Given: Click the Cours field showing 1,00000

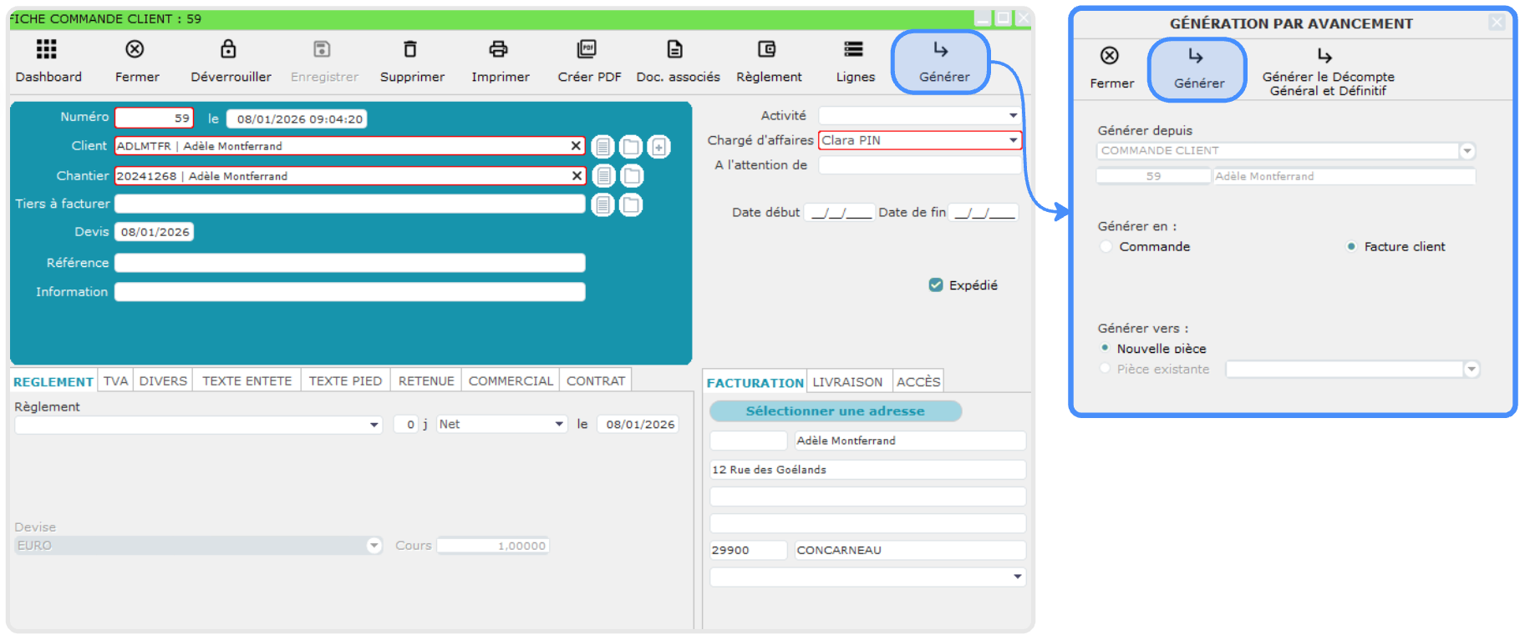Looking at the screenshot, I should coord(493,546).
